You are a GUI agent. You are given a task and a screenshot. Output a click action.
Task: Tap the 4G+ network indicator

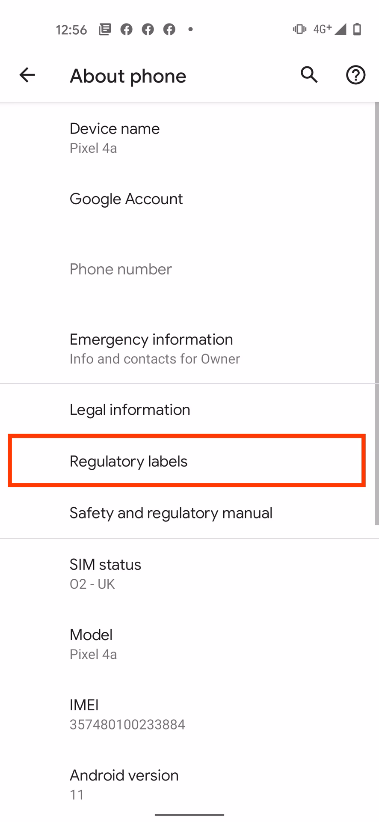[321, 29]
